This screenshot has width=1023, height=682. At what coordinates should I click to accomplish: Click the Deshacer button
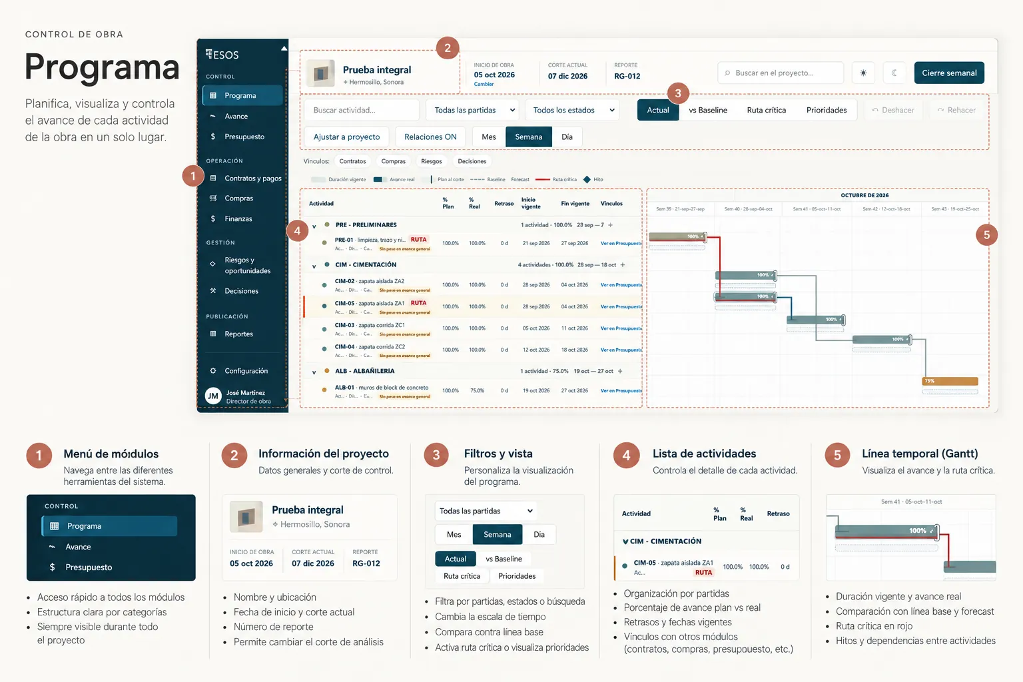click(x=893, y=110)
